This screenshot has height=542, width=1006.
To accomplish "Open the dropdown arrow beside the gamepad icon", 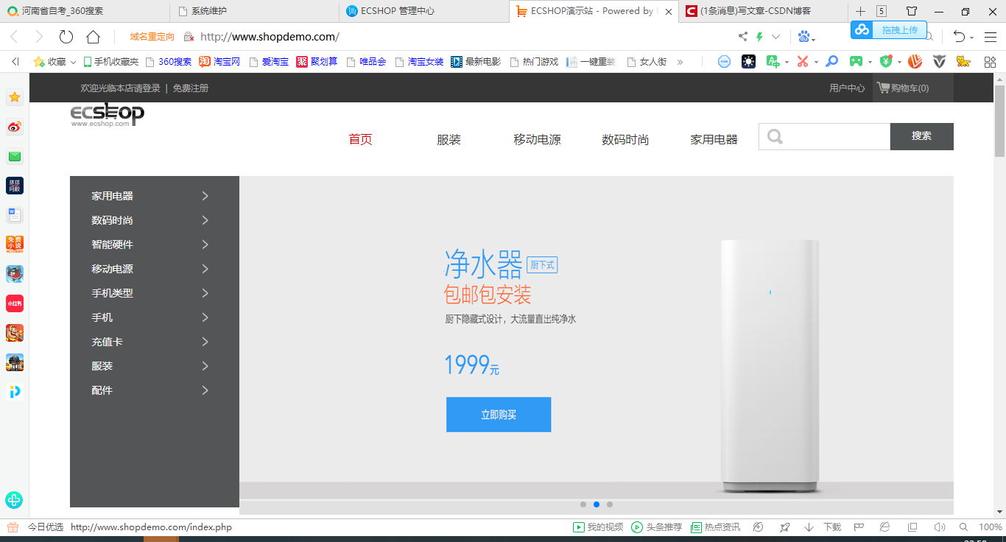I will pos(870,61).
